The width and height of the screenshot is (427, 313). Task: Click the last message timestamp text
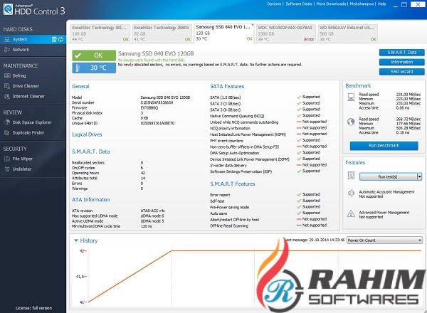[x=315, y=240]
